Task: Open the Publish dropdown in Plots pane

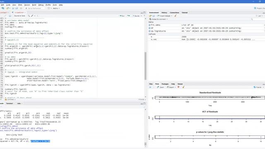Action: pyautogui.click(x=263, y=87)
